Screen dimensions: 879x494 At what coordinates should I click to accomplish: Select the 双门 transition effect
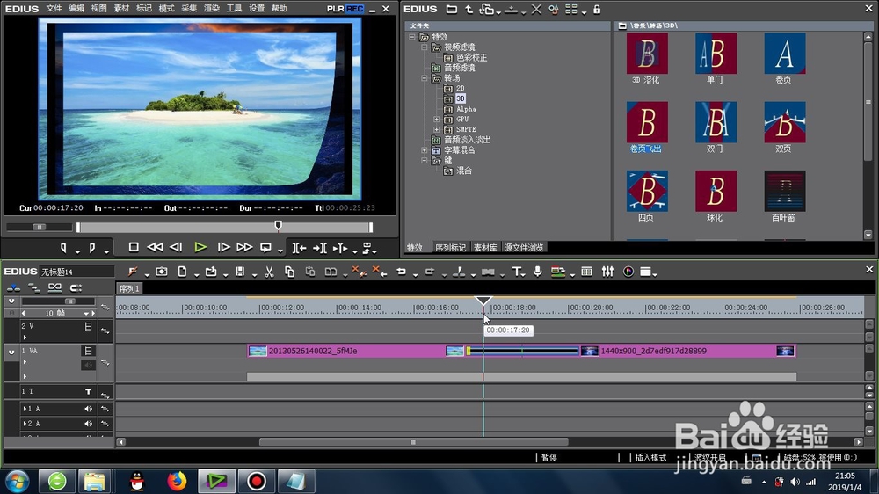pyautogui.click(x=716, y=122)
